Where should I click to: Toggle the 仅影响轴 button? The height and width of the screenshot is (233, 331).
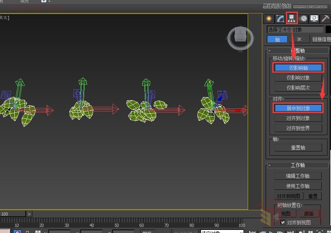298,68
